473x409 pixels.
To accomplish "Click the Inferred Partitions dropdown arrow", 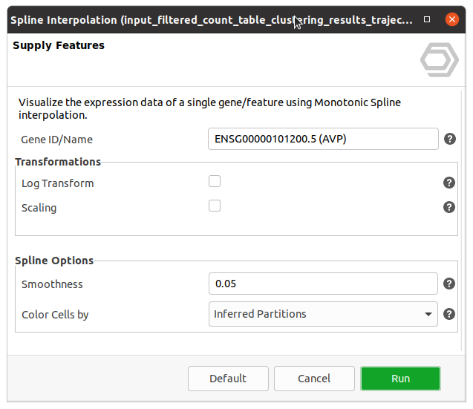I will click(x=428, y=315).
